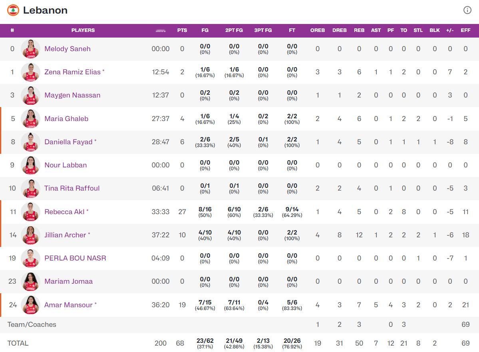Select Jillian Archer's 37:22 minutes cell
This screenshot has width=479, height=352.
(160, 235)
